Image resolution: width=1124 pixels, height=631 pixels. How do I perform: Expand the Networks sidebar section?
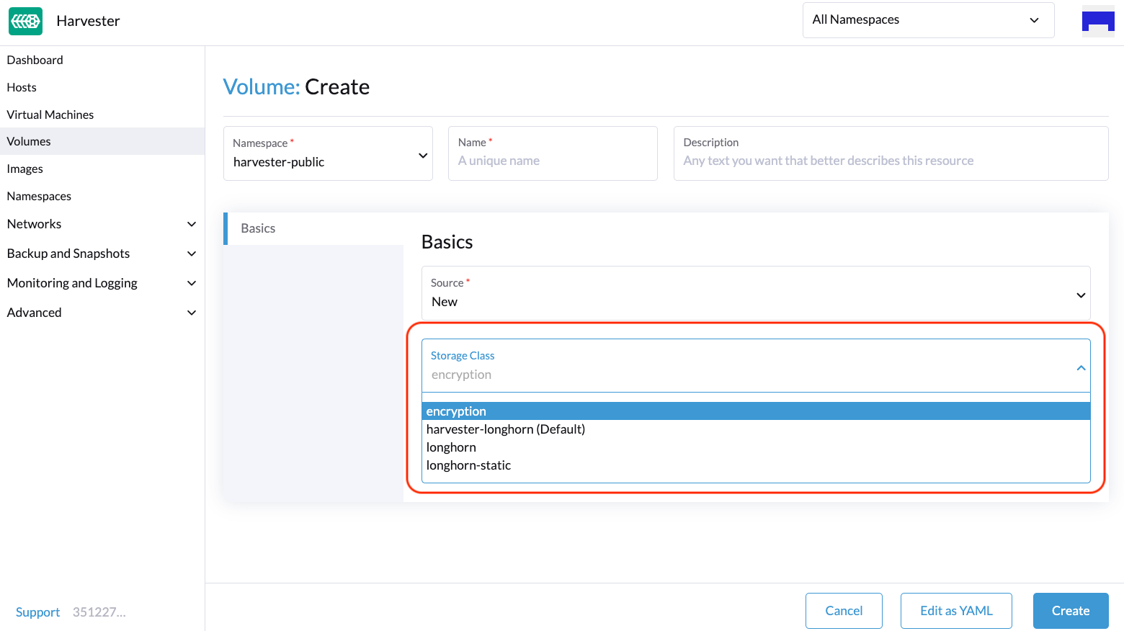[192, 224]
